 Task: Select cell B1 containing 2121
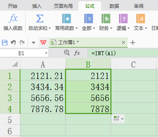pos(88,75)
